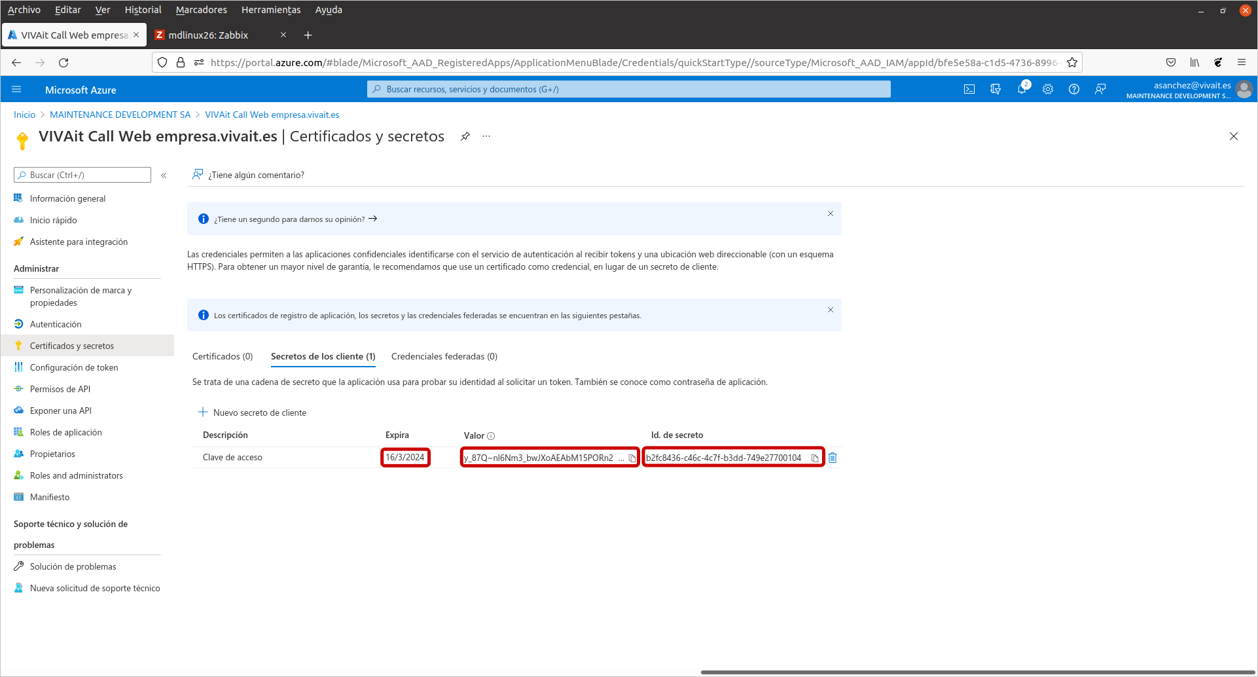Click the Microsoft Azure home title
1258x677 pixels.
(81, 90)
